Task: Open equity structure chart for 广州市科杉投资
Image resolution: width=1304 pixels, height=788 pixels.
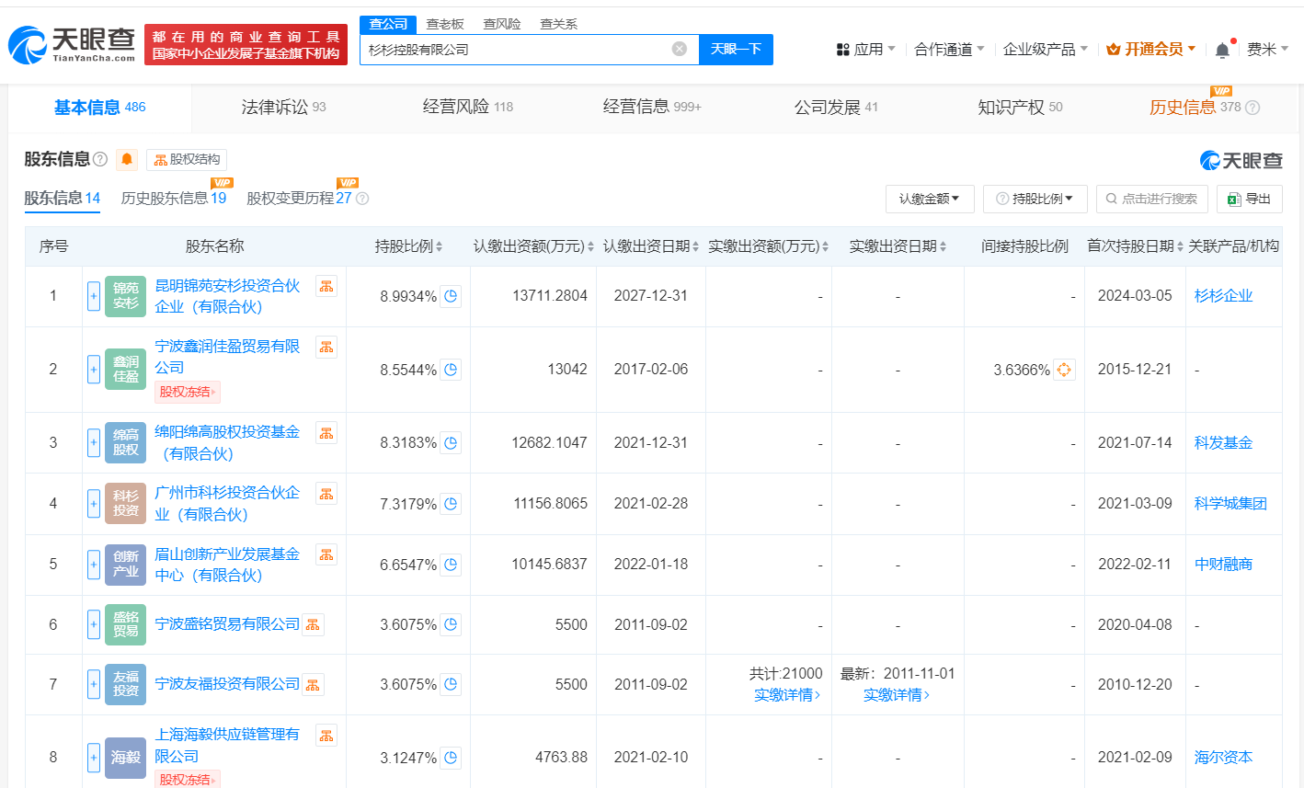Action: click(x=326, y=494)
